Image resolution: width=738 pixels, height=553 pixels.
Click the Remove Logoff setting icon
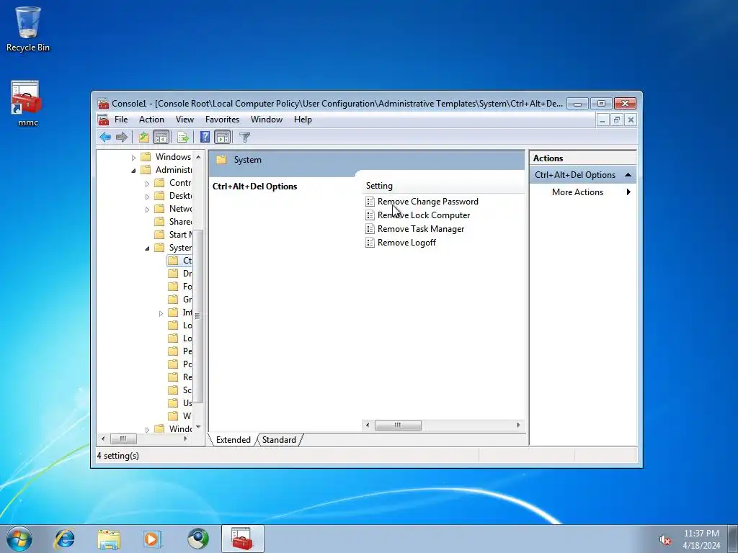click(370, 242)
